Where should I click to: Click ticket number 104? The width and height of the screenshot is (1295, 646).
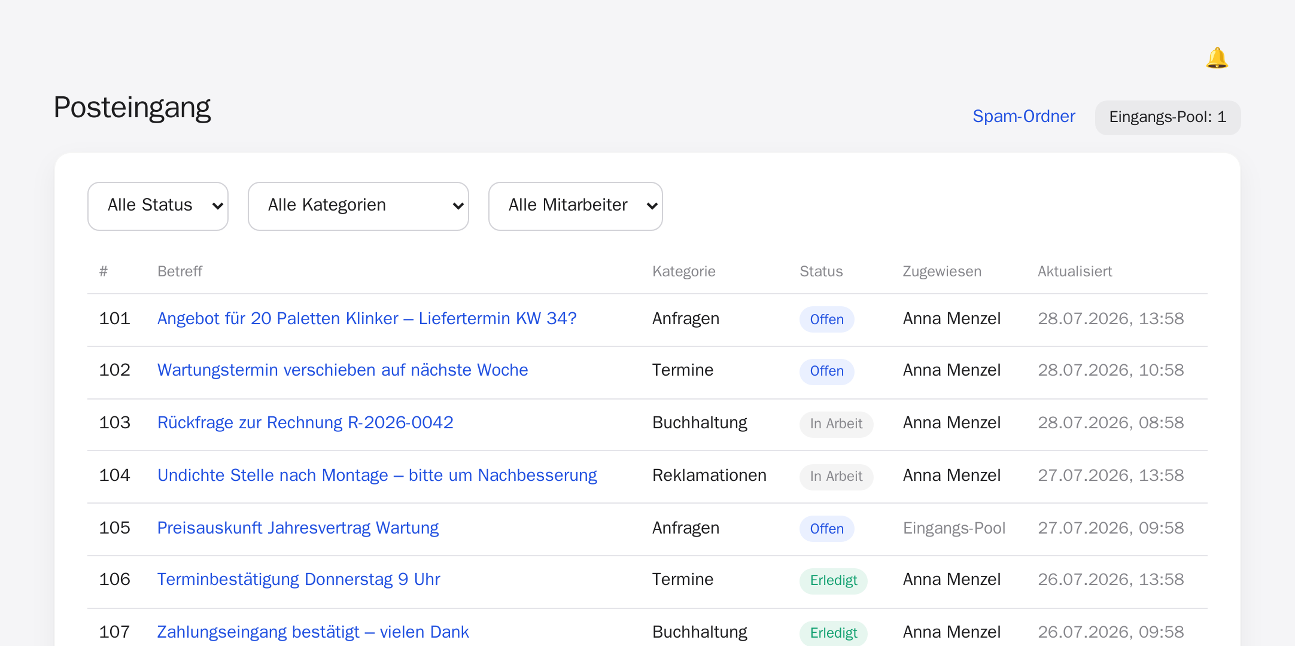pyautogui.click(x=114, y=476)
